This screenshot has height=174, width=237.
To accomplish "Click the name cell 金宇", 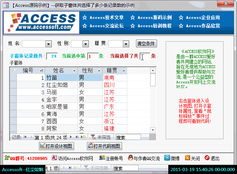I will pos(61,99).
